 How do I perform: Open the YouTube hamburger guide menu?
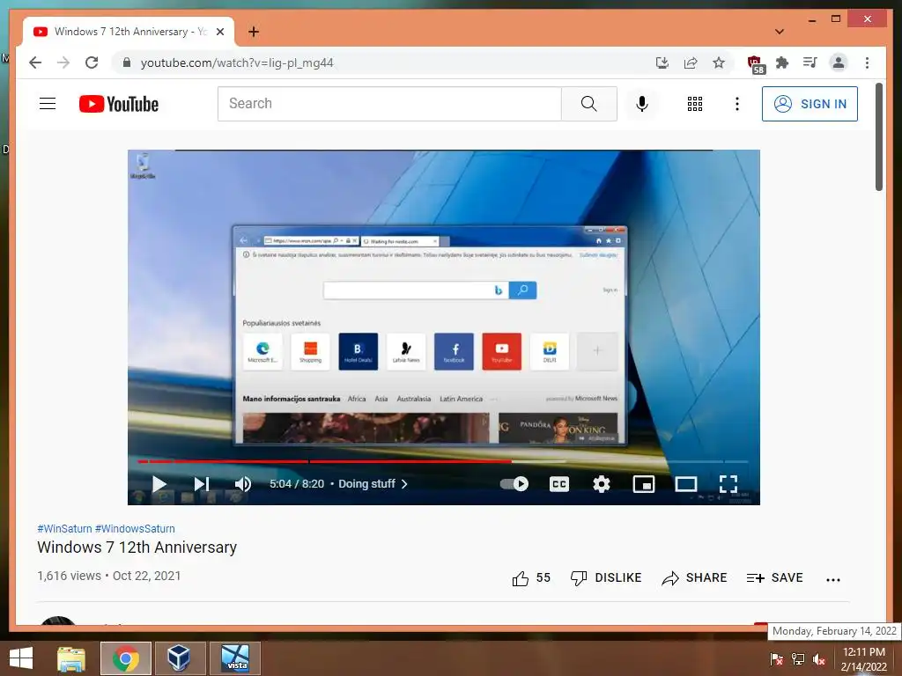click(x=48, y=104)
